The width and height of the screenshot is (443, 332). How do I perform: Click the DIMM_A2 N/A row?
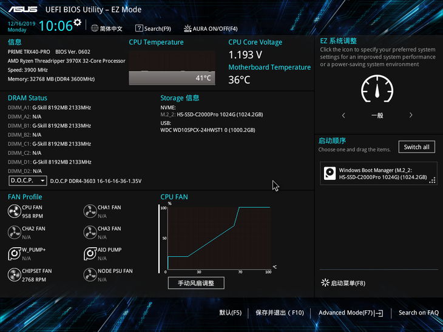[x=25, y=116]
